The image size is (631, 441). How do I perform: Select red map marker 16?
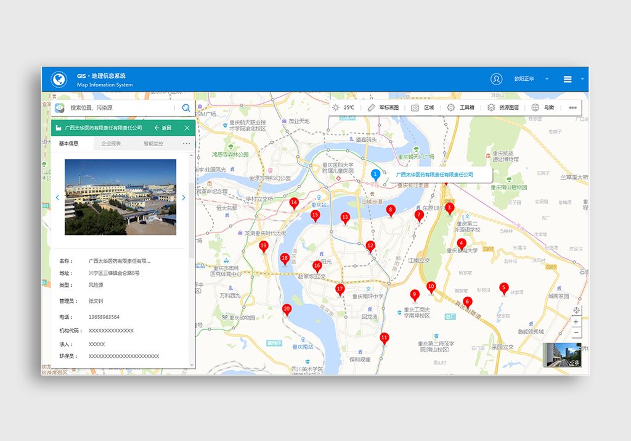317,266
